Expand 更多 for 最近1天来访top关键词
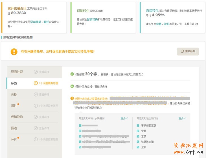Viewport: 206px width, 158px height. click(x=124, y=119)
